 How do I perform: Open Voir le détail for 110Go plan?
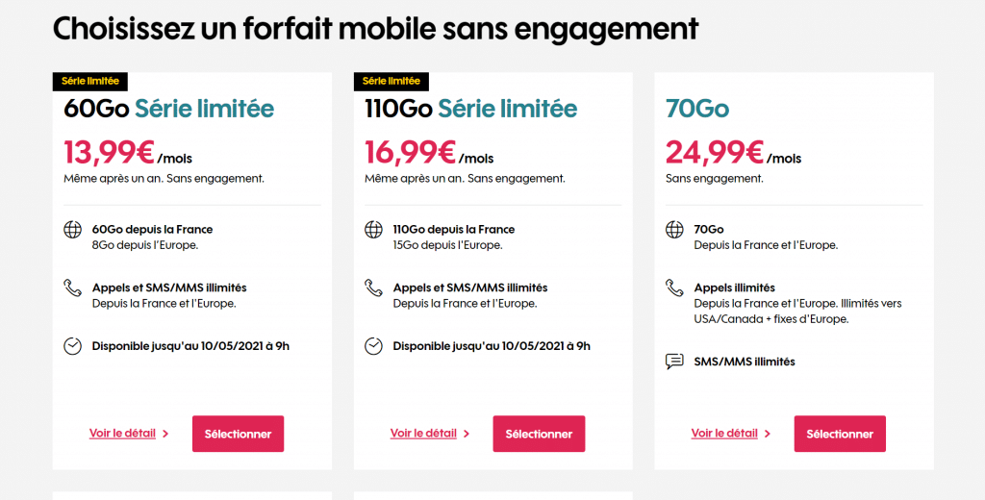[423, 434]
